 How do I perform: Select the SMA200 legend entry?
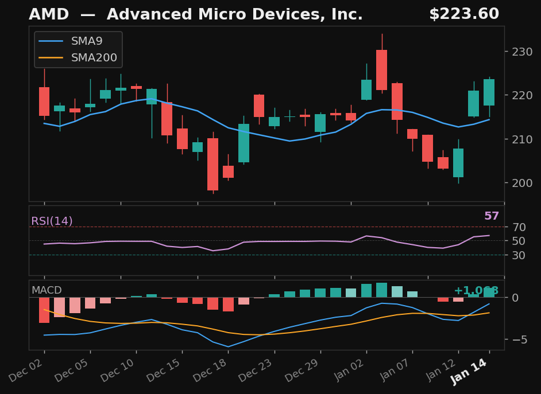point(78,57)
